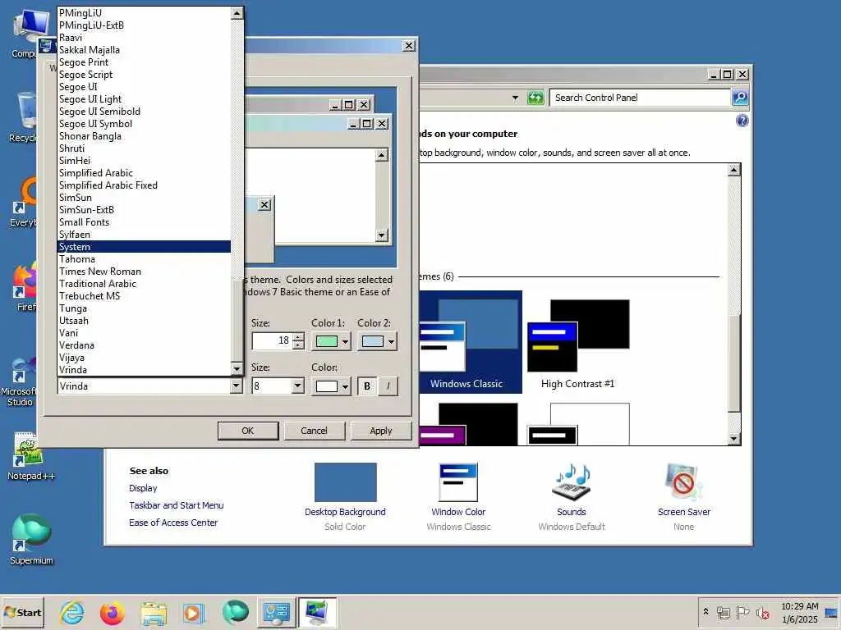The width and height of the screenshot is (841, 630).
Task: Cancel the Window Color dialog
Action: 314,431
